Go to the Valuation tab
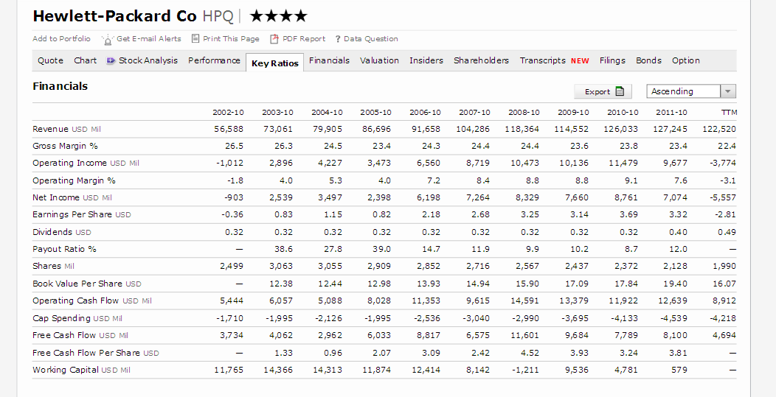This screenshot has width=776, height=397. point(379,60)
